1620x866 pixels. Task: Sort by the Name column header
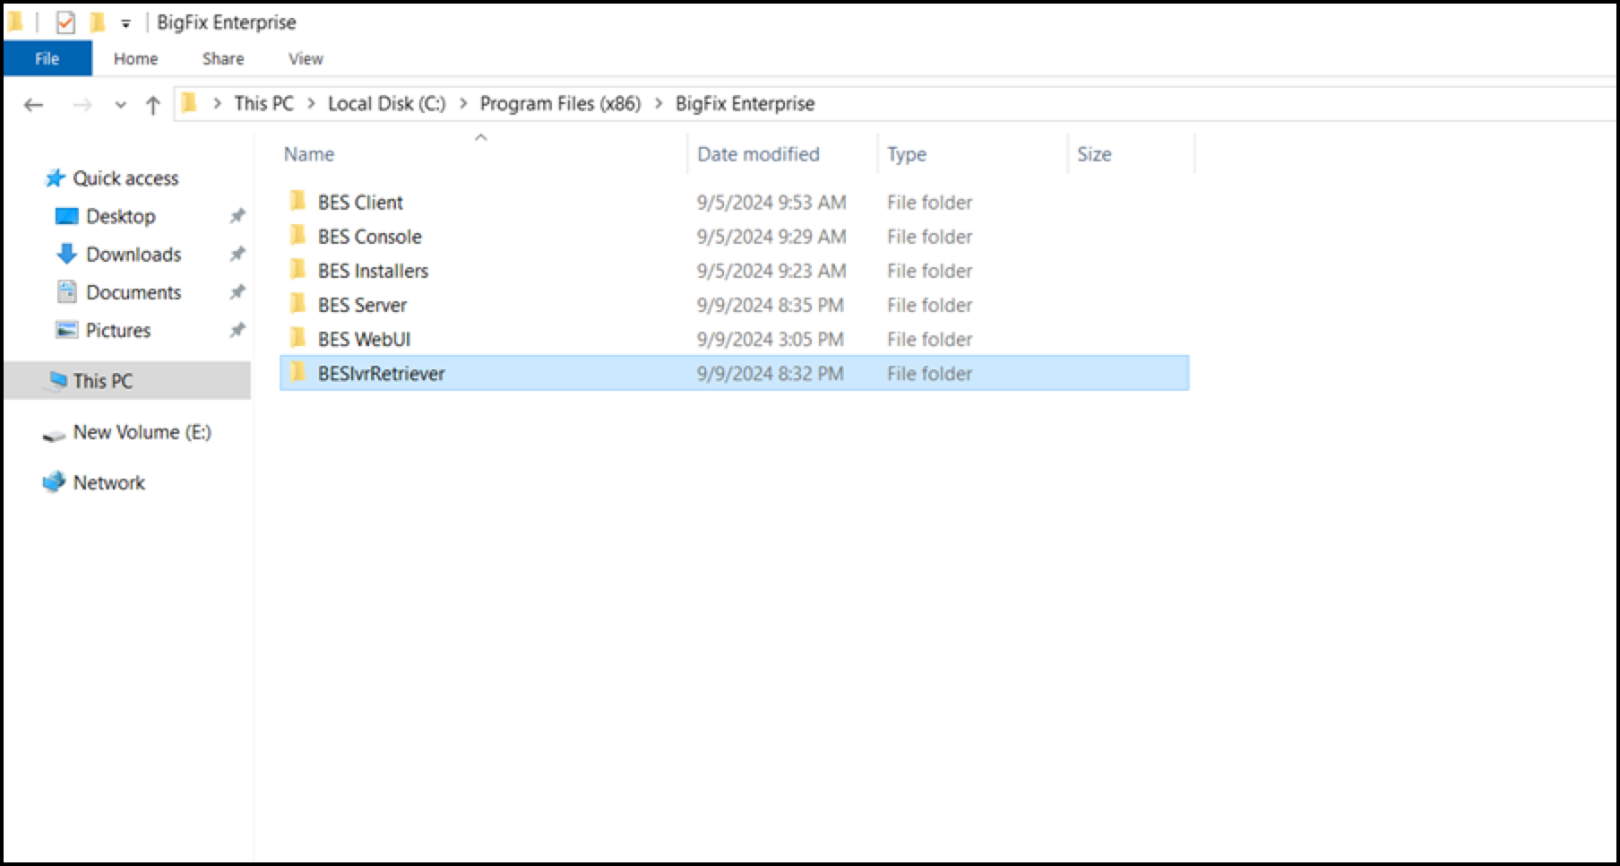[309, 154]
